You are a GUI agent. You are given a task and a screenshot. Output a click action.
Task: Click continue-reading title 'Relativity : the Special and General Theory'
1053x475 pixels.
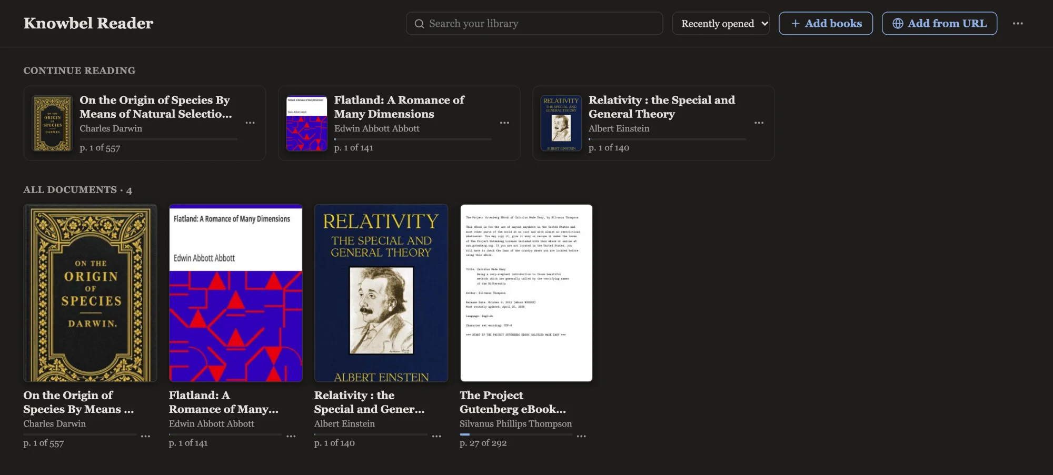(x=662, y=107)
